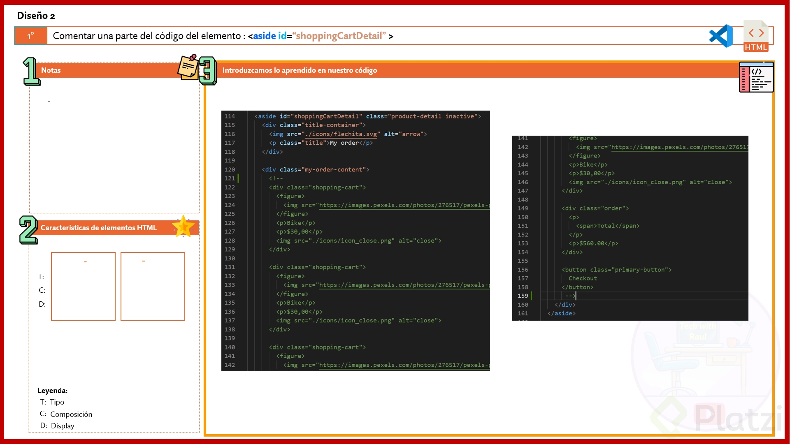
Task: Click the opening comment '<!--' on line 121
Action: (276, 178)
